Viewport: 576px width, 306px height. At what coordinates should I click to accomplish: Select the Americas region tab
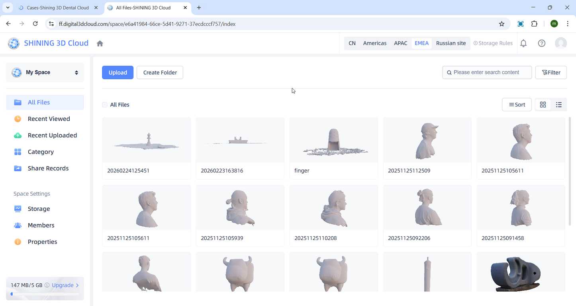coord(375,43)
